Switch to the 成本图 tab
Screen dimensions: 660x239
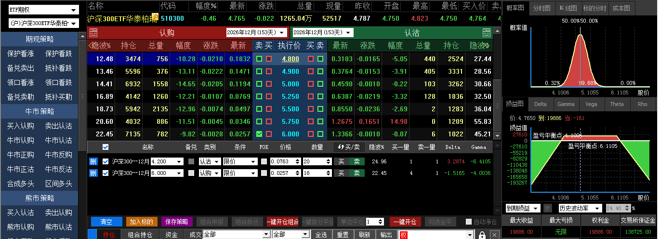point(620,8)
